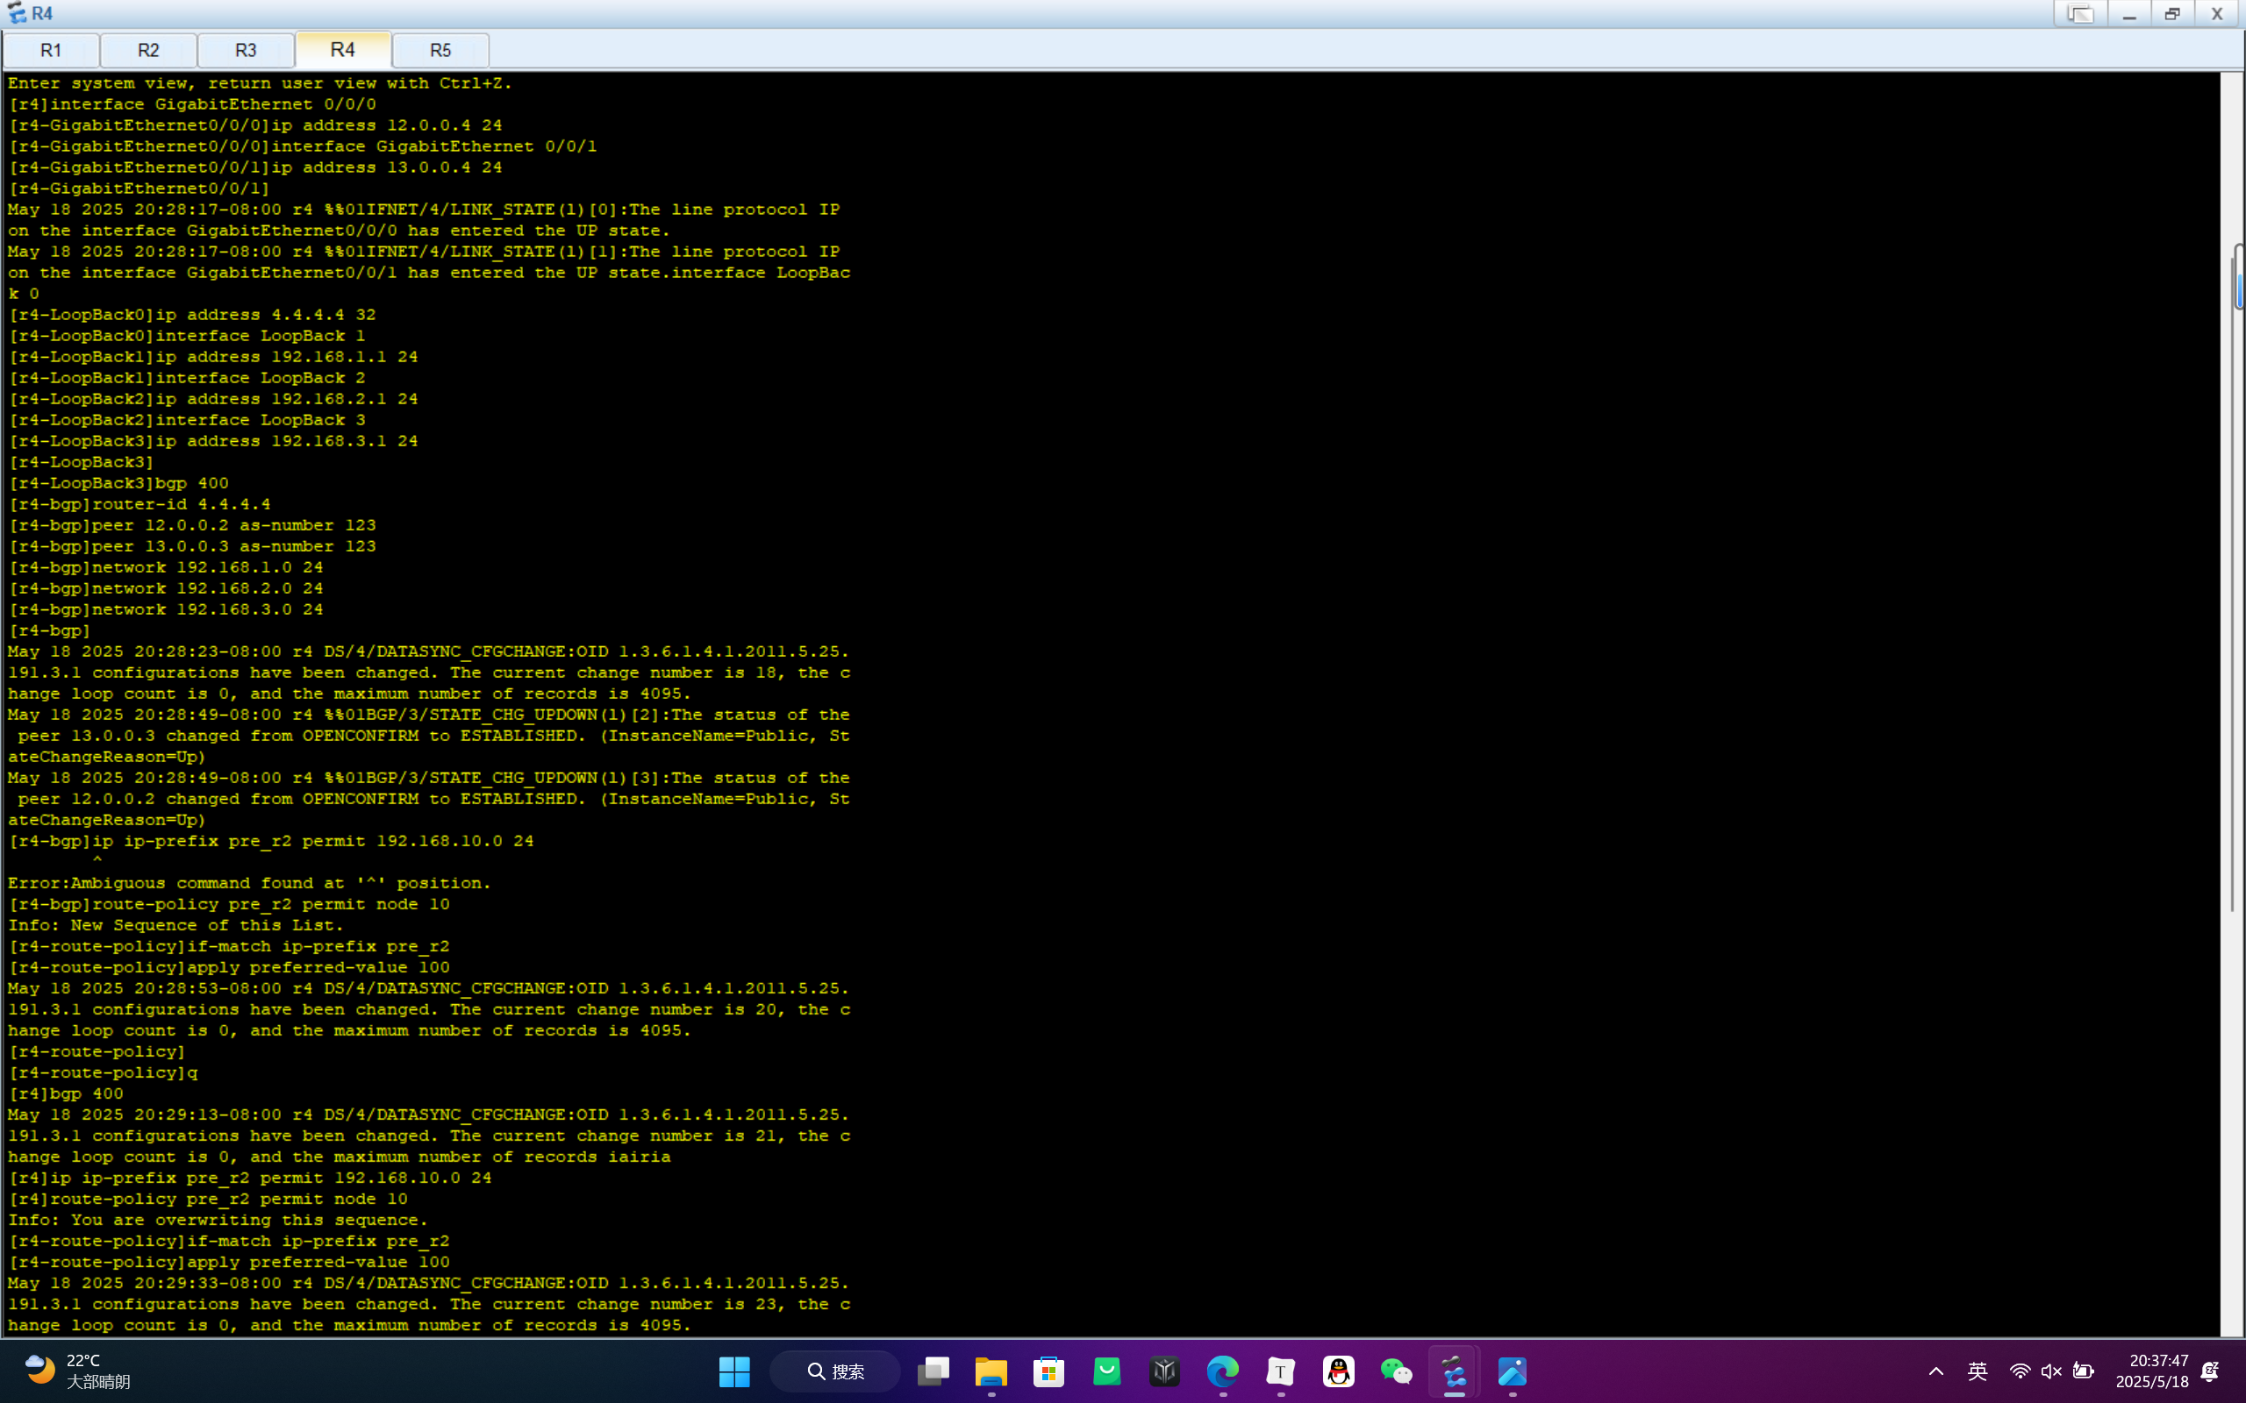2246x1403 pixels.
Task: Open File Explorer from the taskbar
Action: tap(991, 1371)
